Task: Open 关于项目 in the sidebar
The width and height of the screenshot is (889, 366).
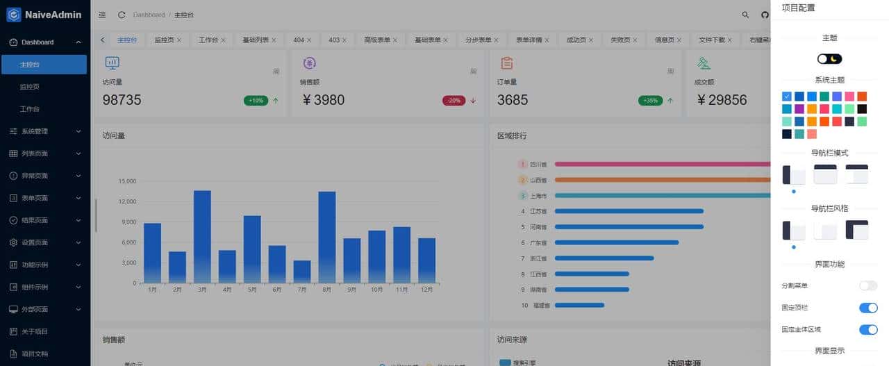Action: [45, 331]
